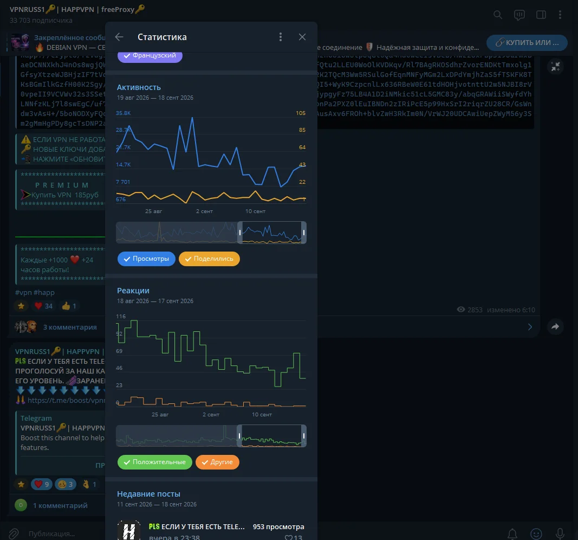
Task: Click the 953 просмотра text
Action: click(x=278, y=527)
